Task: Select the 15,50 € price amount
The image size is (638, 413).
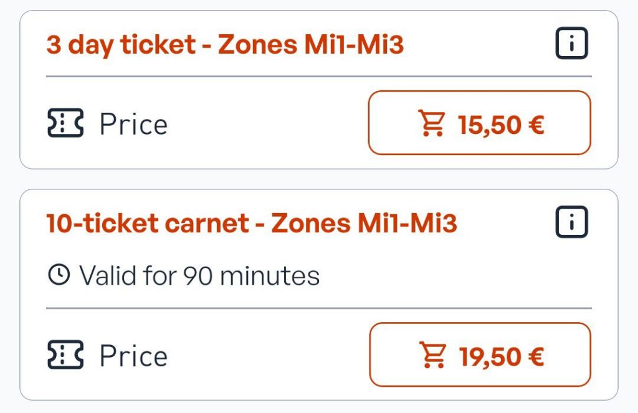Action: pyautogui.click(x=502, y=125)
